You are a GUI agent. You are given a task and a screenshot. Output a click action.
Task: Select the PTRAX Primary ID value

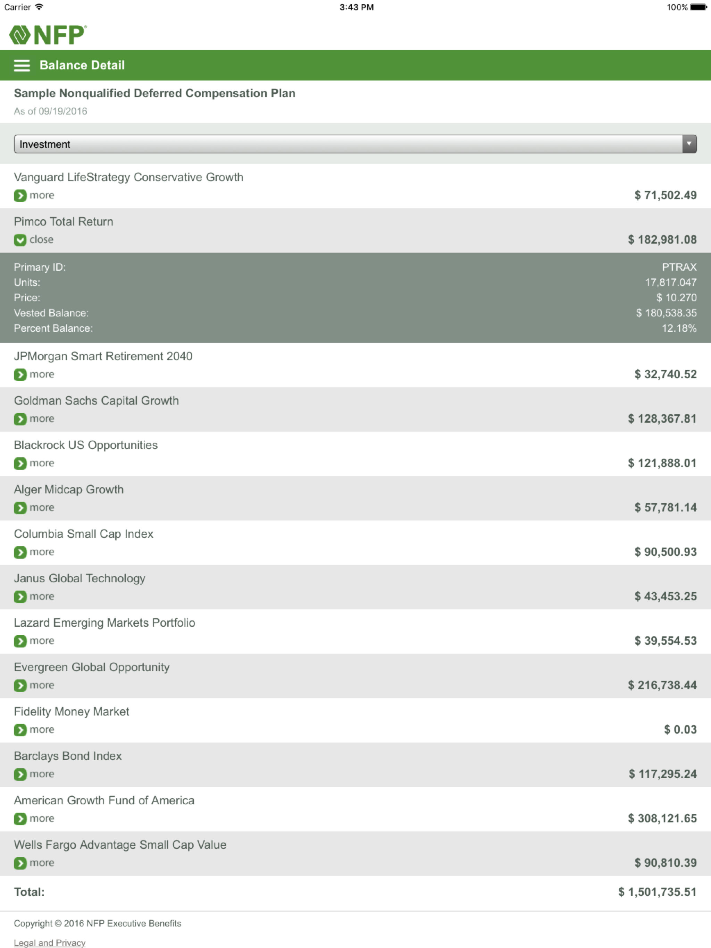click(x=679, y=267)
